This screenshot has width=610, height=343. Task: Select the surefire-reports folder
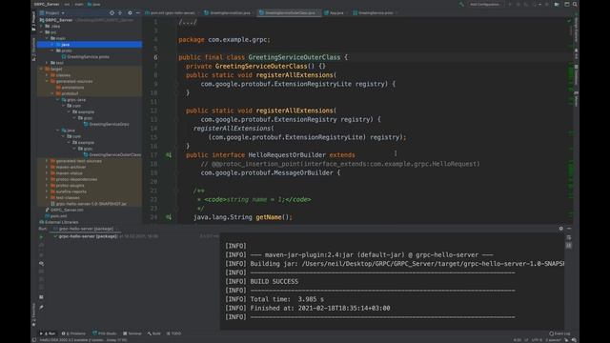click(x=71, y=192)
